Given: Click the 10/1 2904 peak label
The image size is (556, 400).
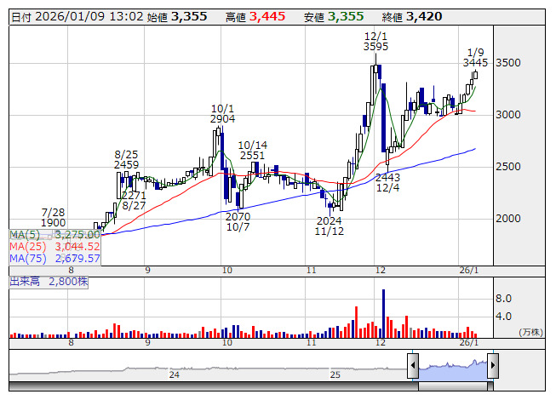Looking at the screenshot, I should click(x=223, y=114).
